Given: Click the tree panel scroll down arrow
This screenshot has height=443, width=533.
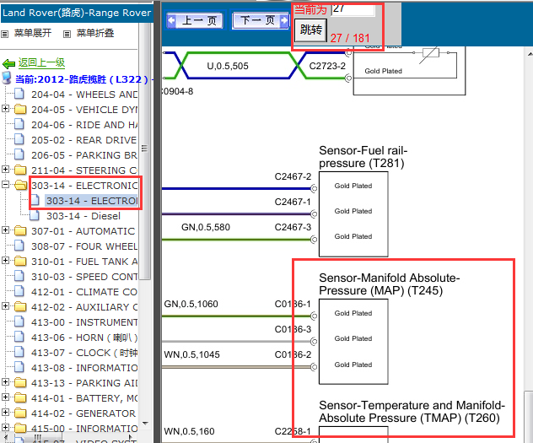Looking at the screenshot, I should [145, 423].
